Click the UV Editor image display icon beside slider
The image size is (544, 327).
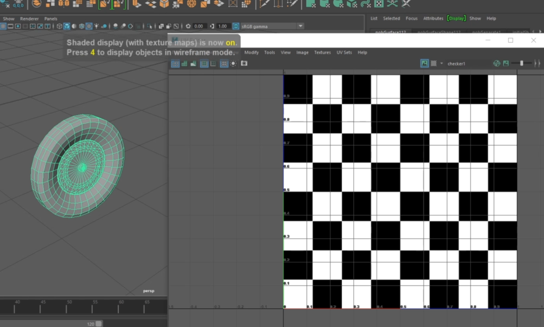506,64
